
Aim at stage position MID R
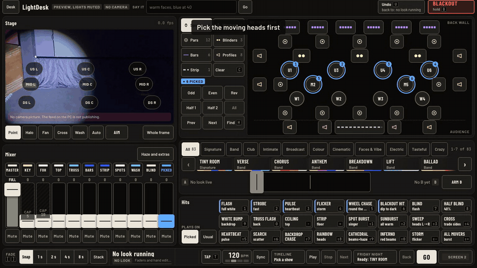(x=144, y=84)
